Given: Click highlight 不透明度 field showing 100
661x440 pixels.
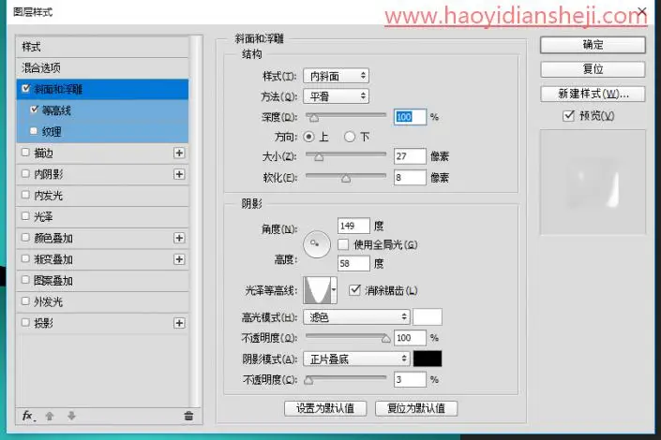Looking at the screenshot, I should tap(410, 338).
